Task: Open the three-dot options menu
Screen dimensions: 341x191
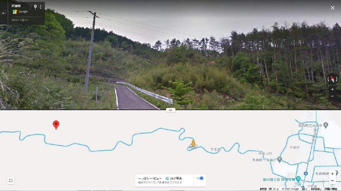Action: (41, 7)
